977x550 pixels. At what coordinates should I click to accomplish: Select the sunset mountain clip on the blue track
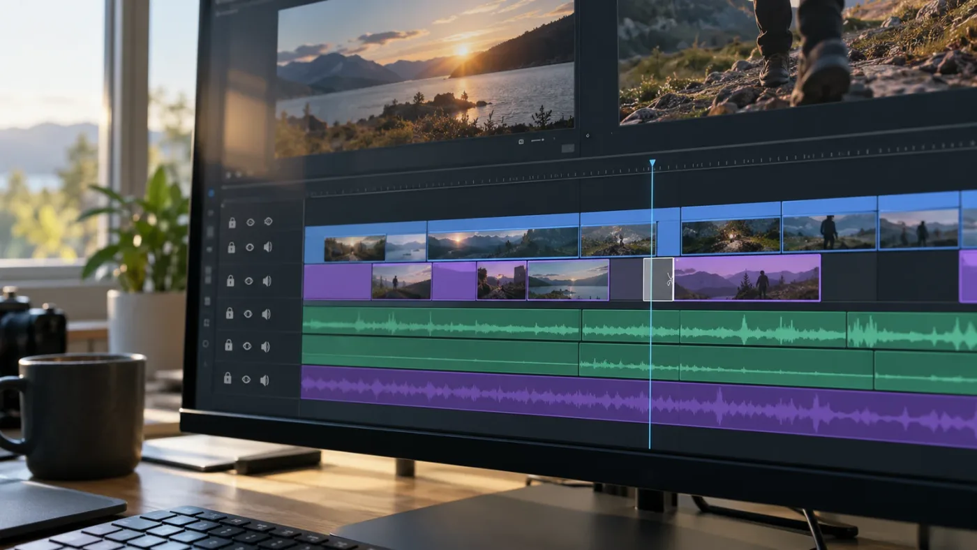click(x=502, y=237)
